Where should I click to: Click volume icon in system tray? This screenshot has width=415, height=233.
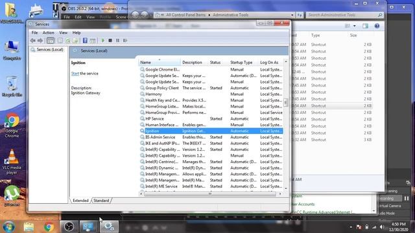pyautogui.click(x=382, y=227)
